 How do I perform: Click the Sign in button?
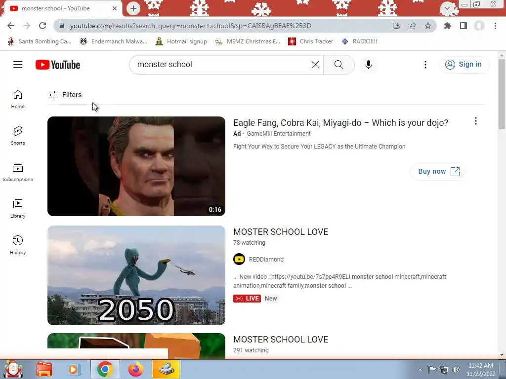tap(464, 65)
